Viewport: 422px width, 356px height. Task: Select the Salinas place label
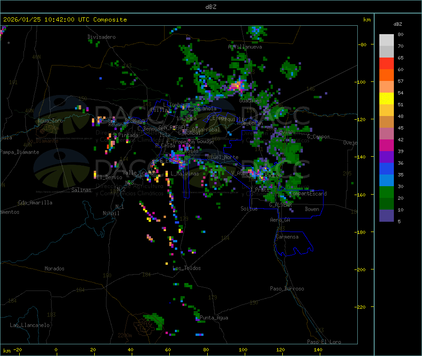81,190
